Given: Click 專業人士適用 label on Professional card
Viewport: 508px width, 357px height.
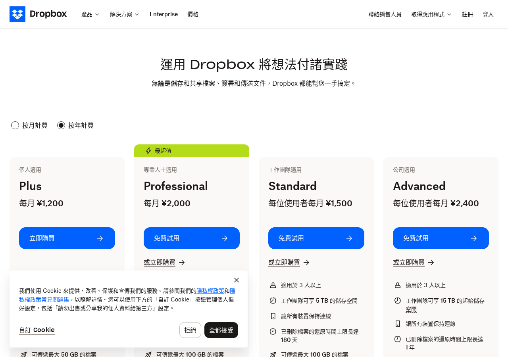Looking at the screenshot, I should [x=160, y=170].
